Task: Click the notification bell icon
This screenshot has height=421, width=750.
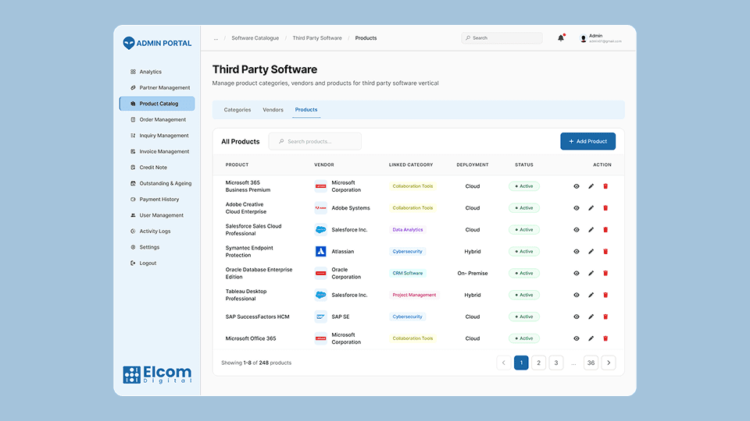Action: click(x=560, y=38)
